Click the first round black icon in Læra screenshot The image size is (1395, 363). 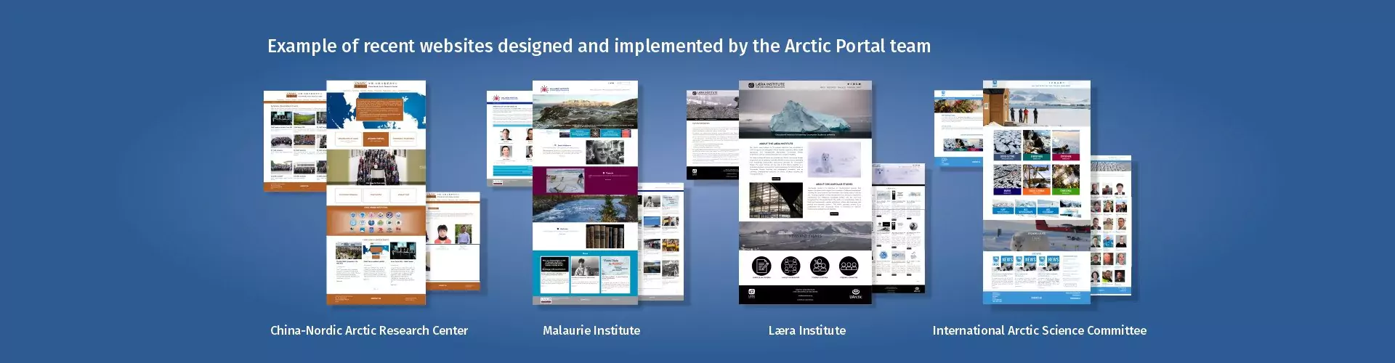coord(761,266)
